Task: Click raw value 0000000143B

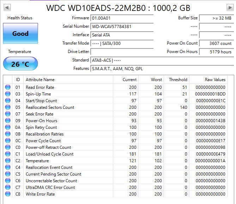Action: 211,120
